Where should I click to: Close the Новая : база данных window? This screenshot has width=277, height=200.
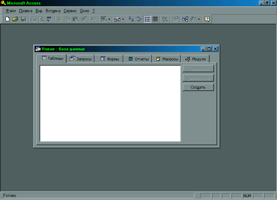215,49
